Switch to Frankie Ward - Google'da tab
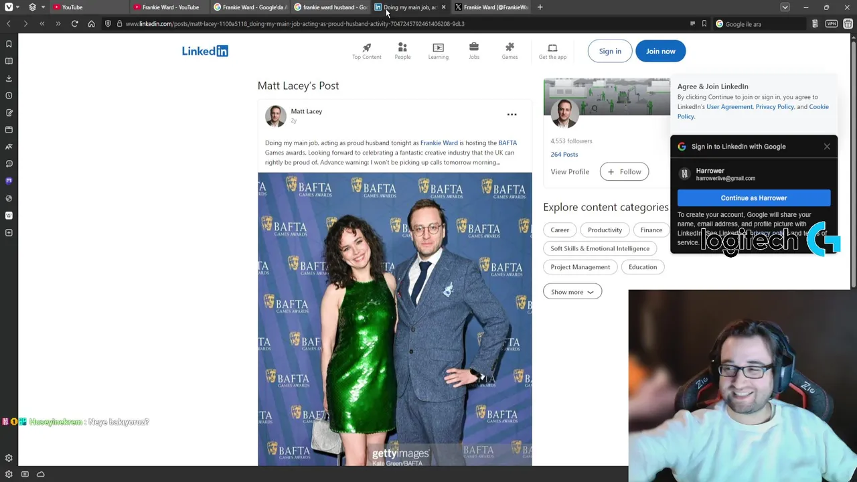This screenshot has width=857, height=482. [x=249, y=7]
